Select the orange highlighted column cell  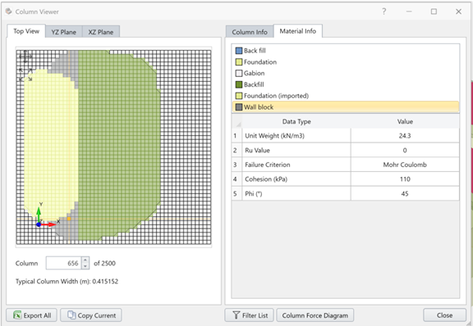(69, 219)
